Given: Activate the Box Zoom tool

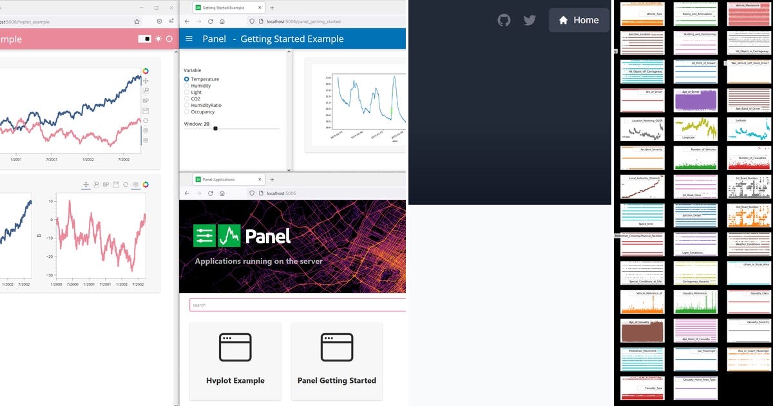Looking at the screenshot, I should click(146, 91).
